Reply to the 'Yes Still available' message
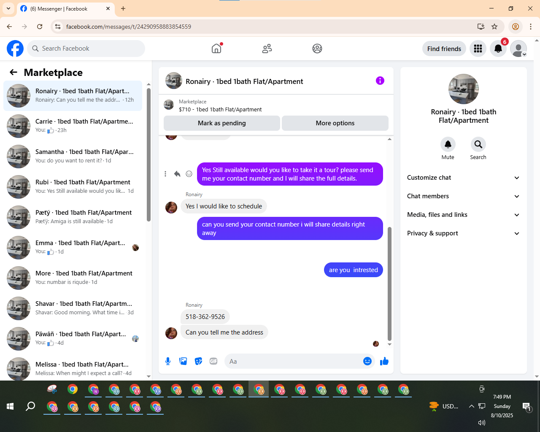The image size is (540, 432). [x=177, y=174]
